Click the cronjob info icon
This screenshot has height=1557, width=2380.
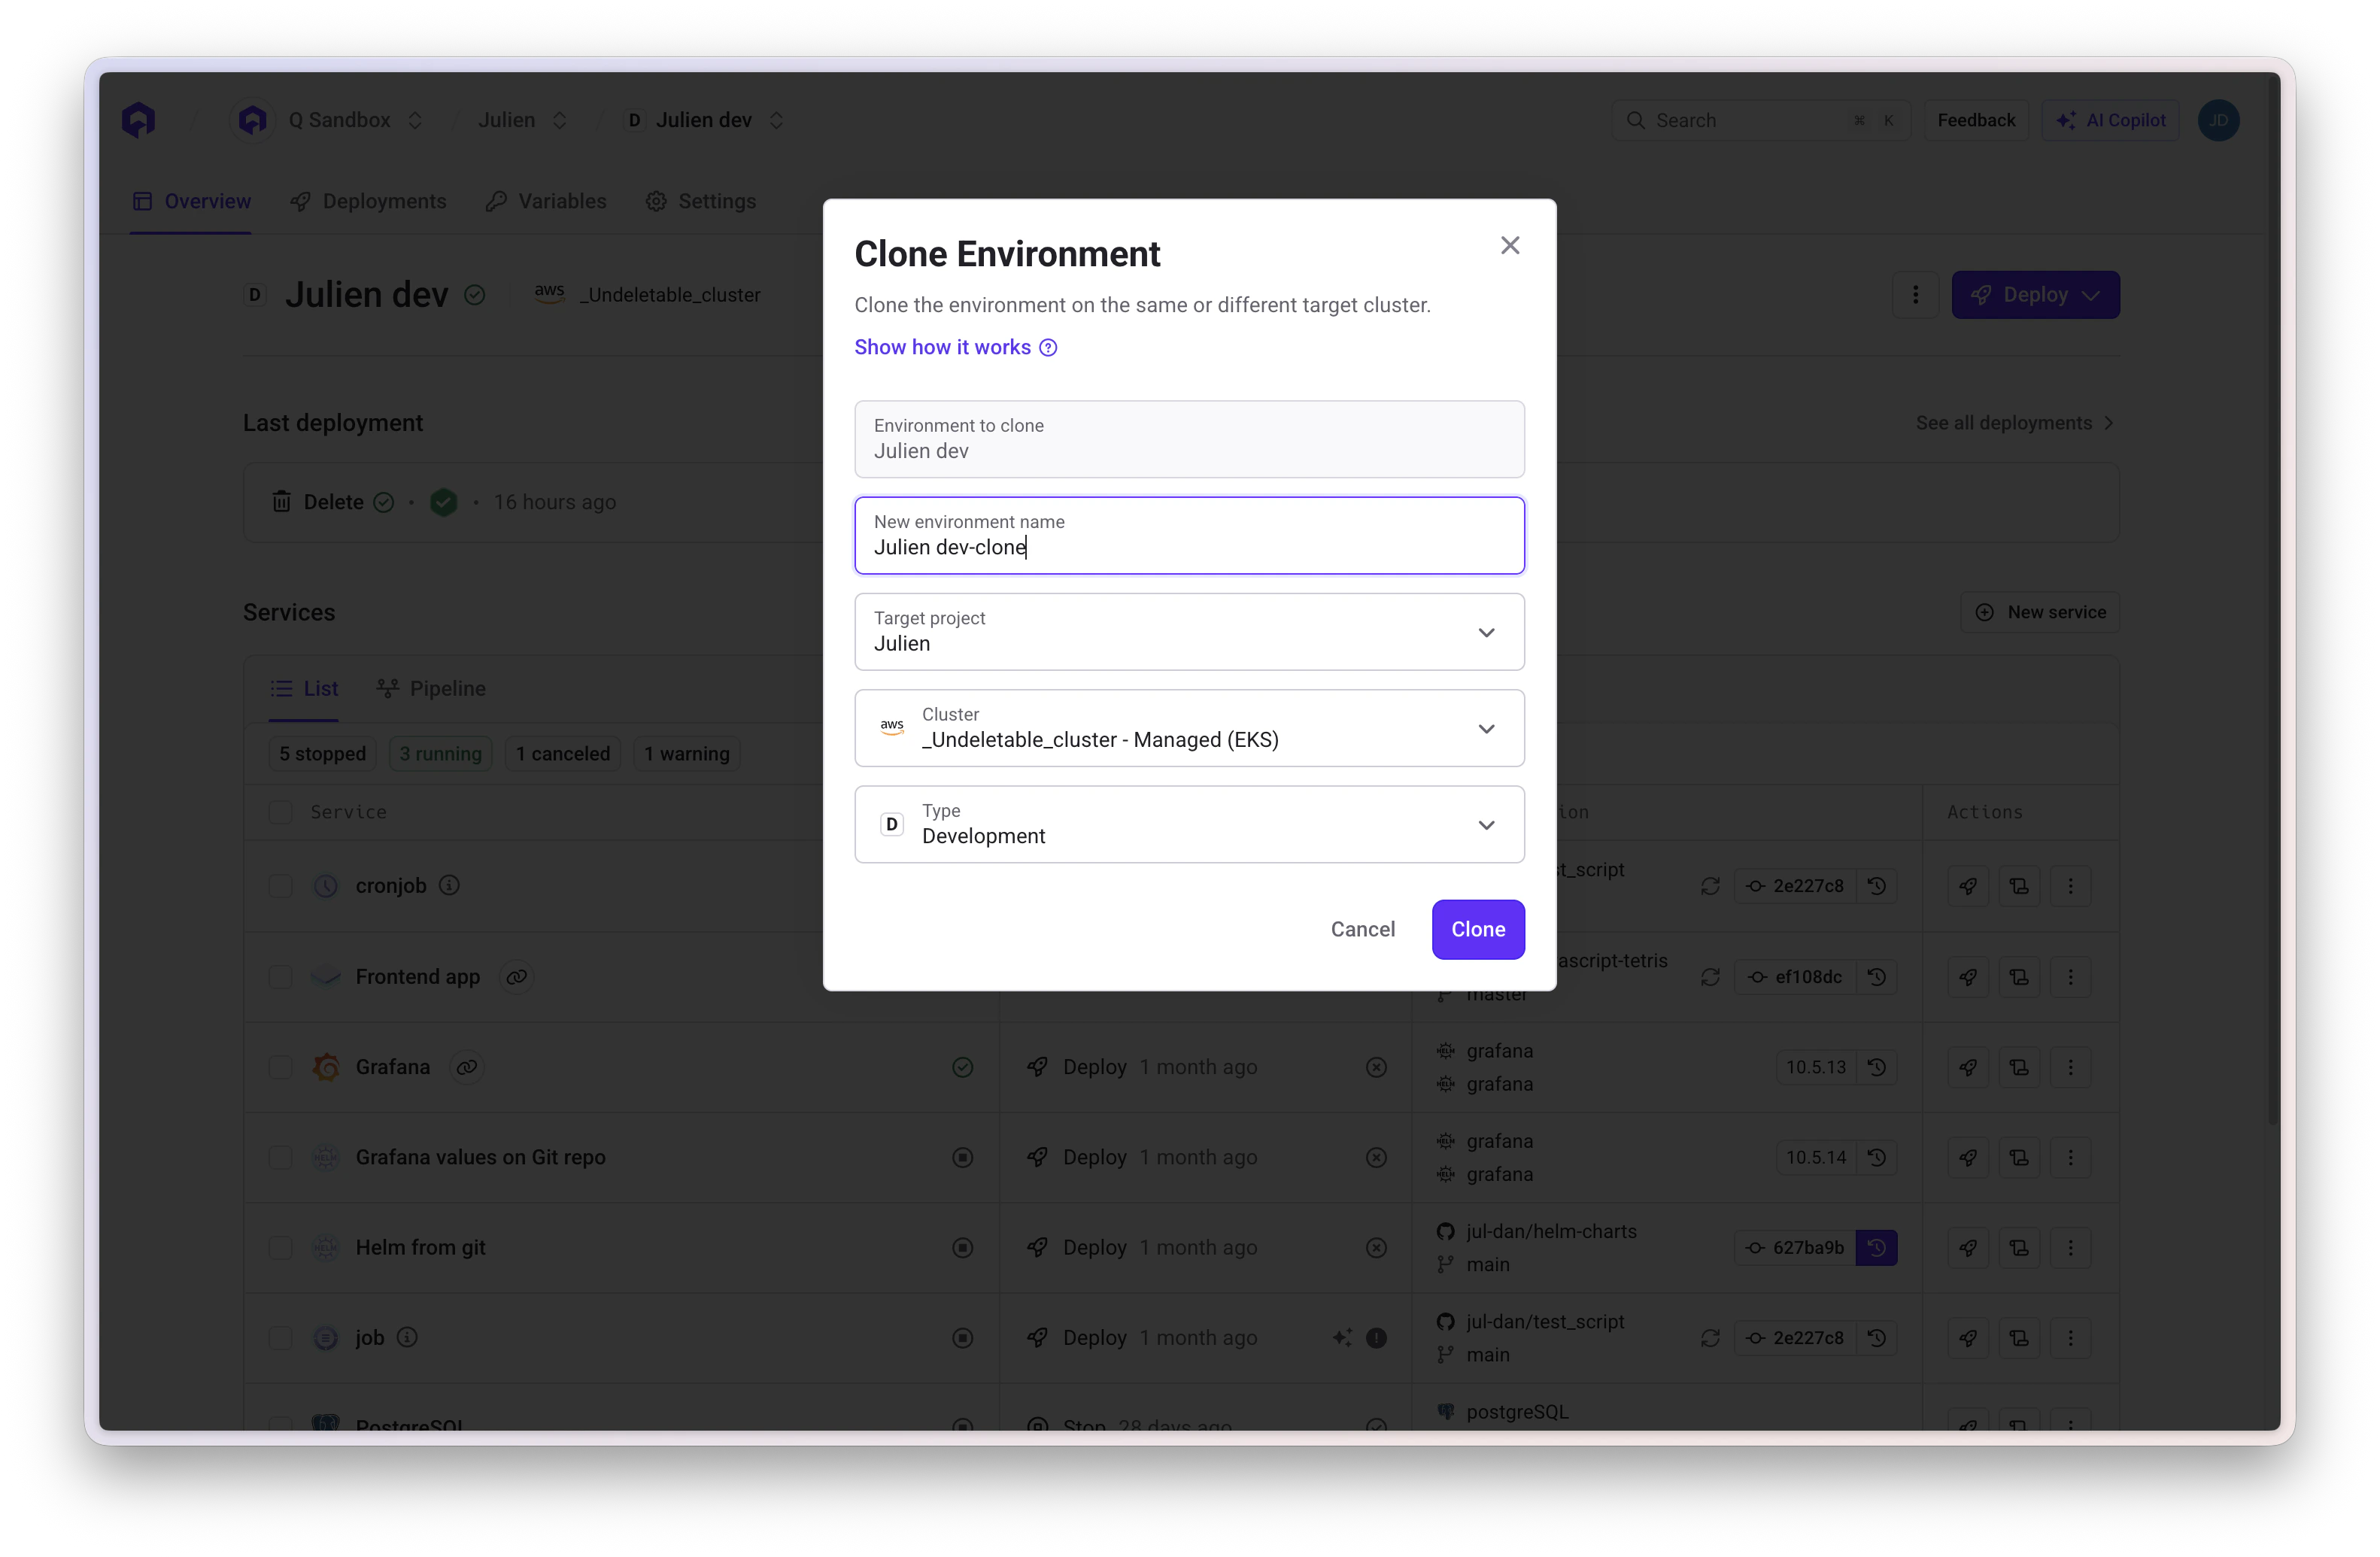450,885
